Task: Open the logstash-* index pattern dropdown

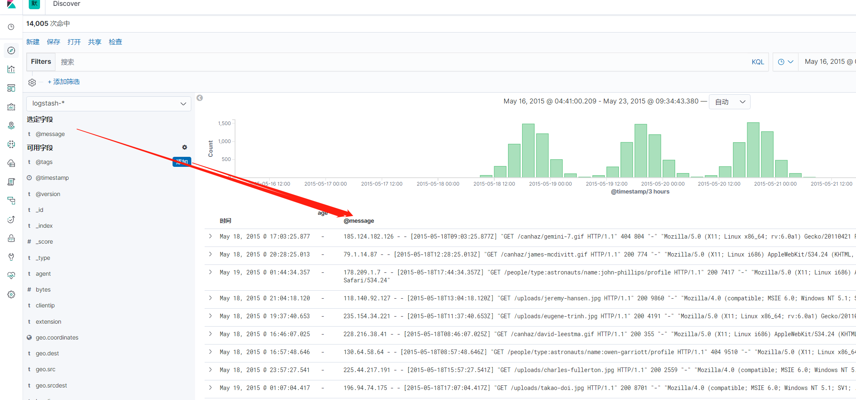Action: click(x=108, y=103)
